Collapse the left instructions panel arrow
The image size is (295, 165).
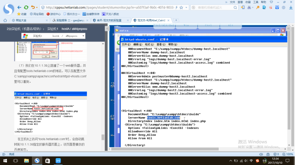(x=107, y=29)
